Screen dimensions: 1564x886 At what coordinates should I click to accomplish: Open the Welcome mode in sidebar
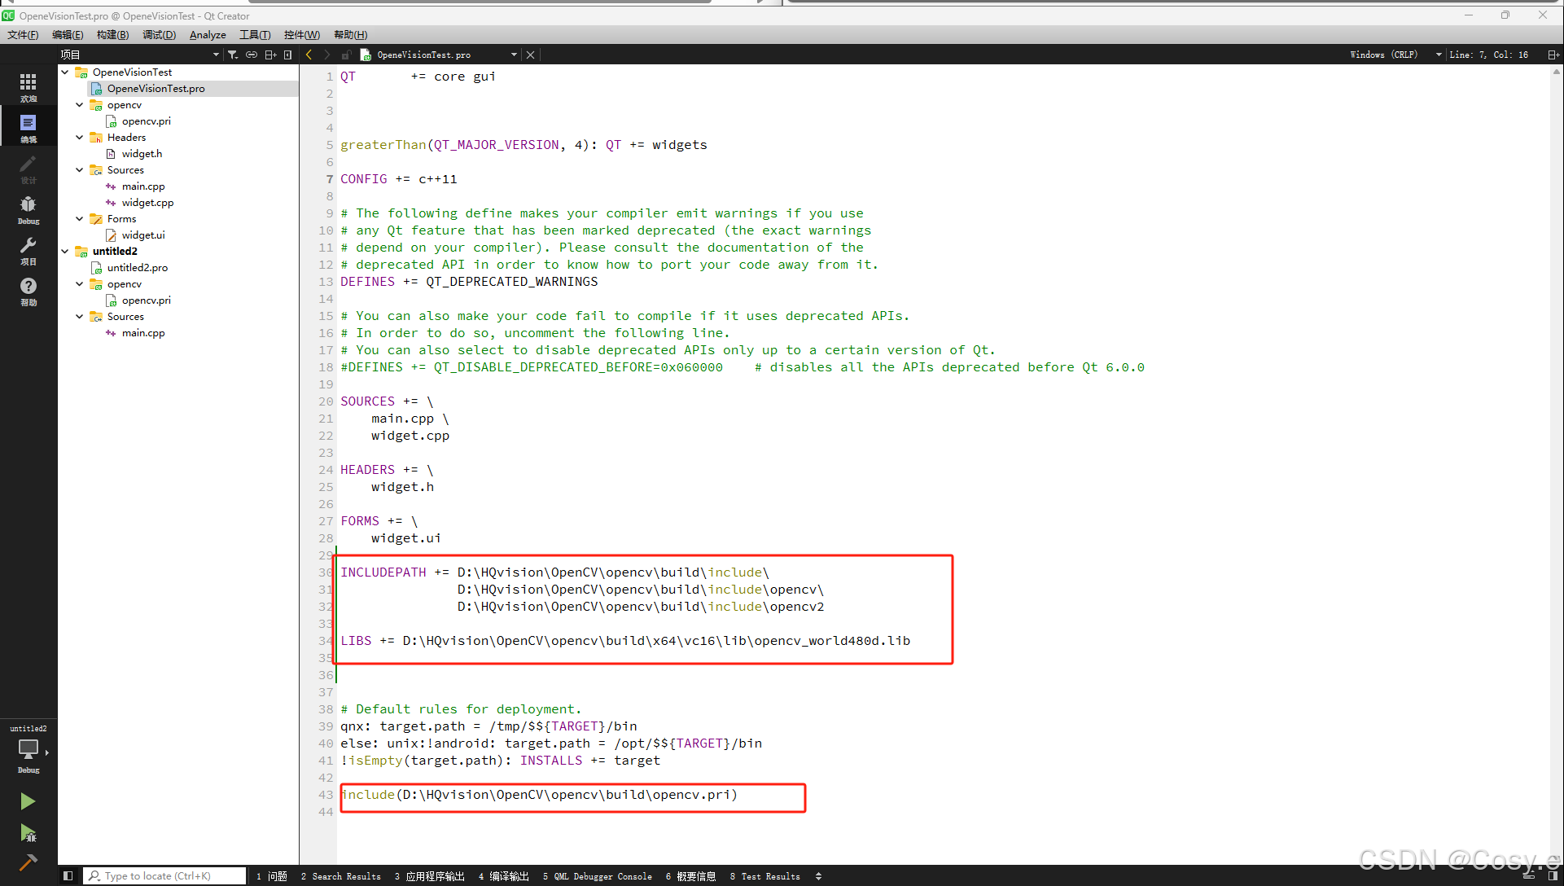(x=28, y=86)
